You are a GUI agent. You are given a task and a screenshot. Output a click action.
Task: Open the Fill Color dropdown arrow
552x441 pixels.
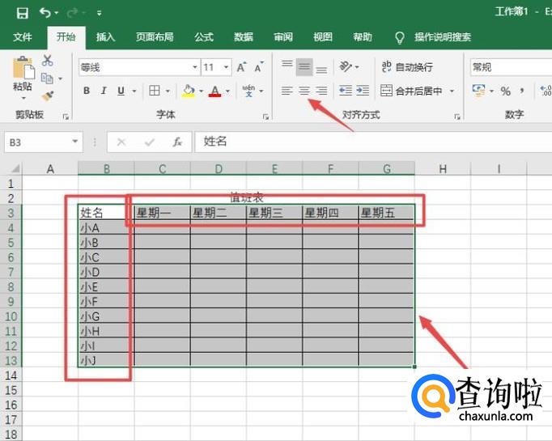coord(201,91)
